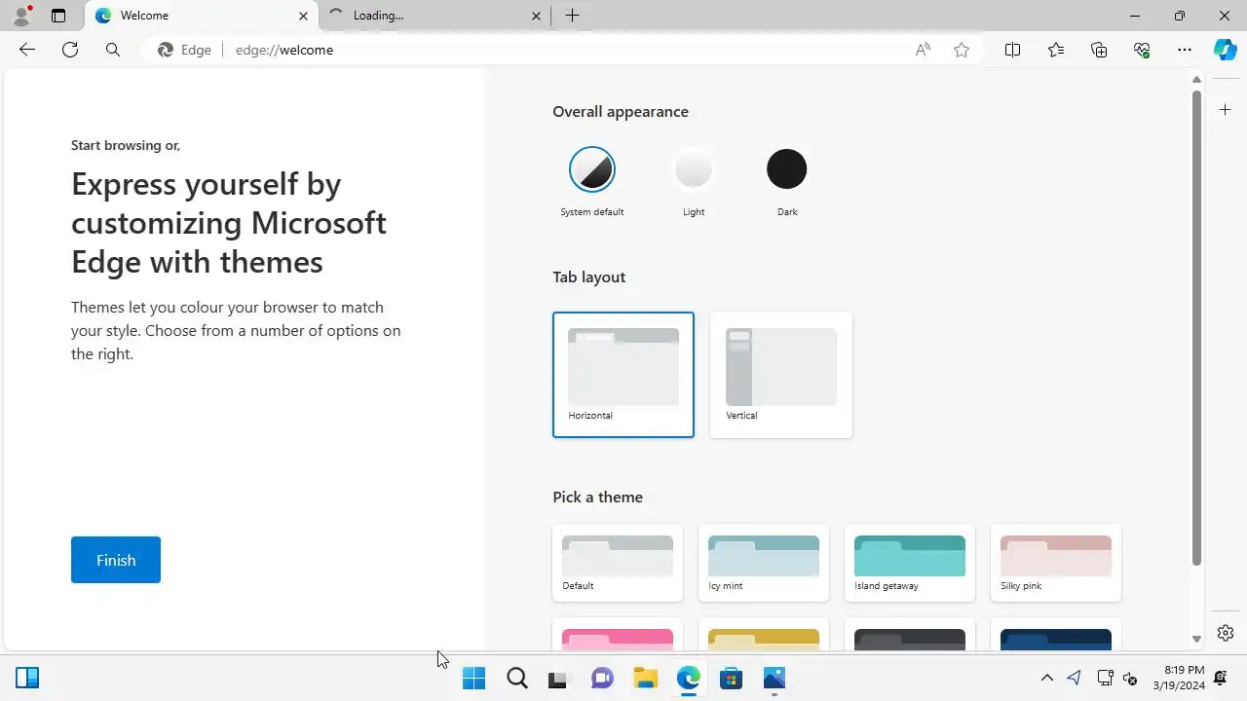This screenshot has width=1247, height=701.
Task: Open the Photos app in taskbar
Action: pyautogui.click(x=774, y=678)
